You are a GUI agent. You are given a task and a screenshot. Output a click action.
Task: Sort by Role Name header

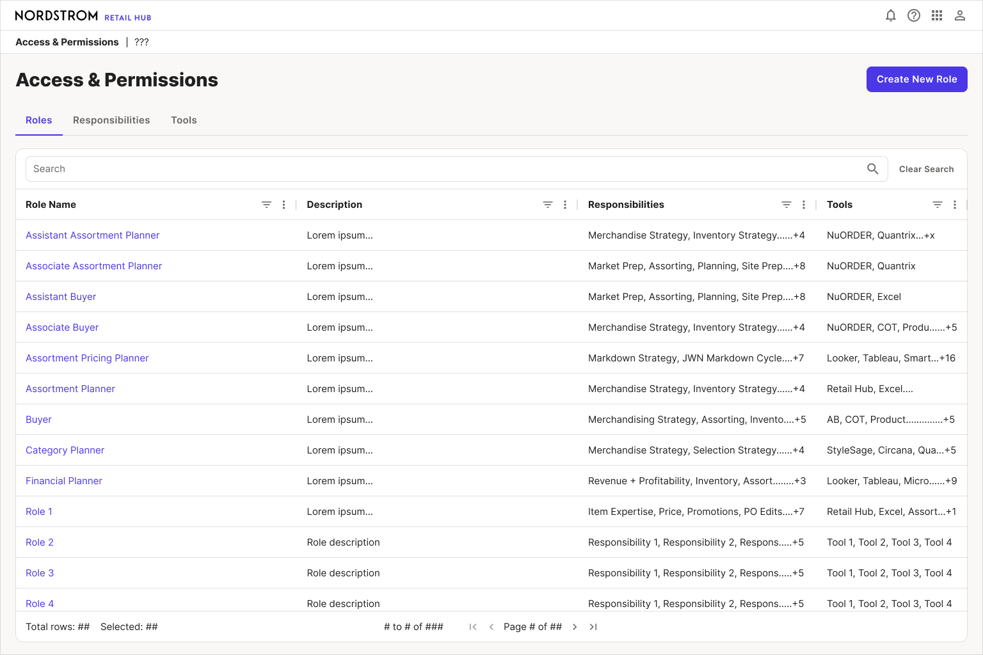[x=51, y=205]
